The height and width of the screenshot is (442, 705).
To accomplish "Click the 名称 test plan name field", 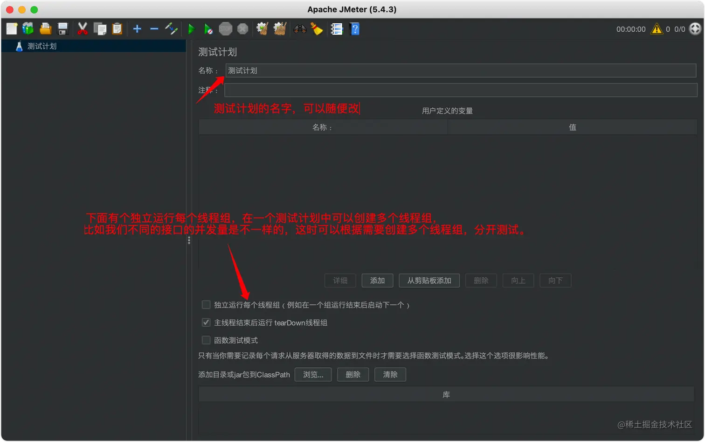I will [461, 70].
